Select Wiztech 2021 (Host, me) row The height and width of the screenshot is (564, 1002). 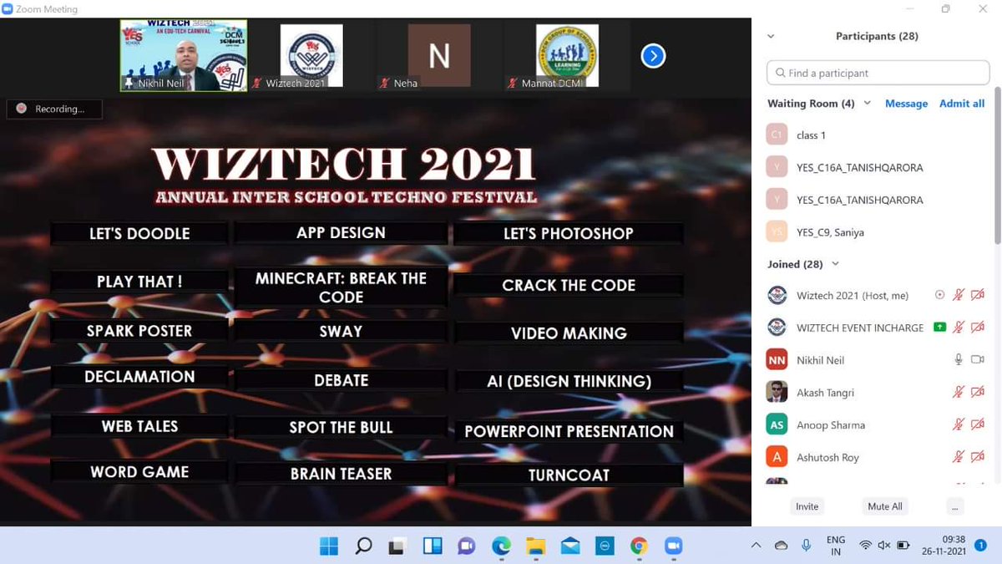point(877,295)
